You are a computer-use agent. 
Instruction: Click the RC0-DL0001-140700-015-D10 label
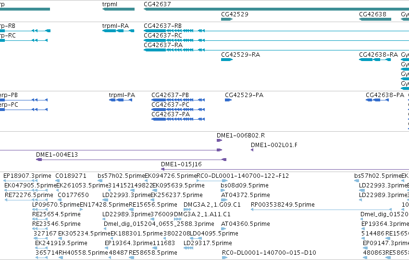point(269,253)
